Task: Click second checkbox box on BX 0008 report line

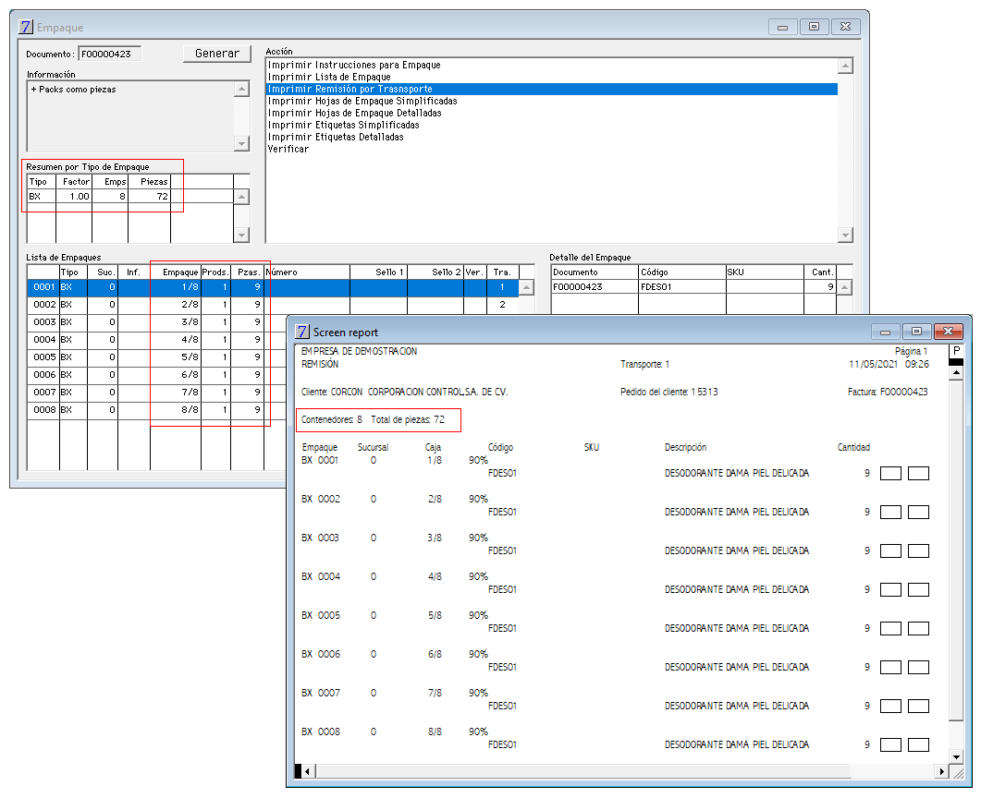Action: coord(918,744)
